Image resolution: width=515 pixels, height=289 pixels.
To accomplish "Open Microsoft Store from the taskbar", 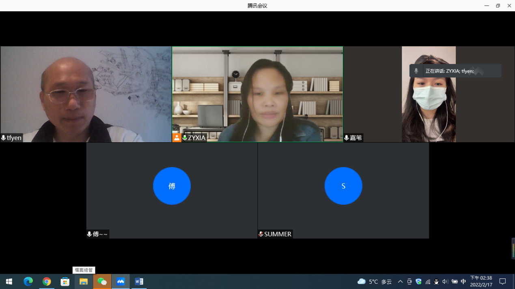I will tap(65, 282).
